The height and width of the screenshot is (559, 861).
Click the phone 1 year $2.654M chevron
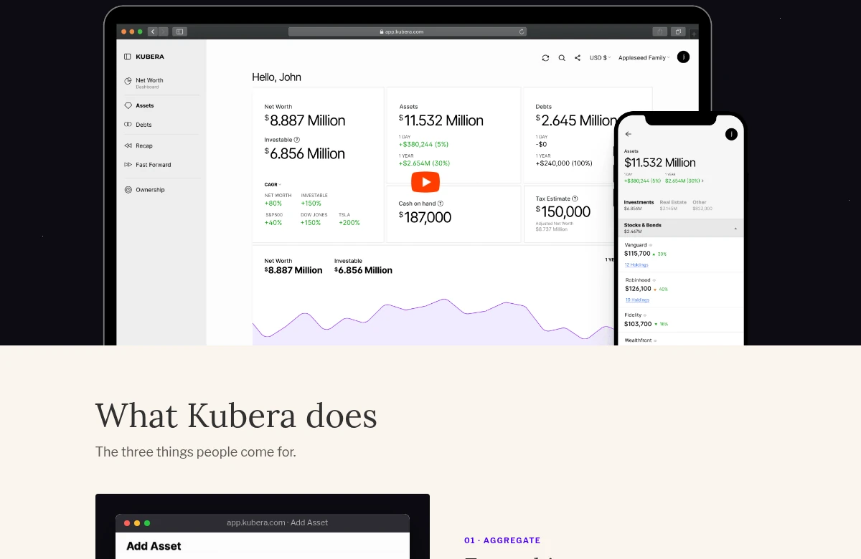[x=702, y=181]
